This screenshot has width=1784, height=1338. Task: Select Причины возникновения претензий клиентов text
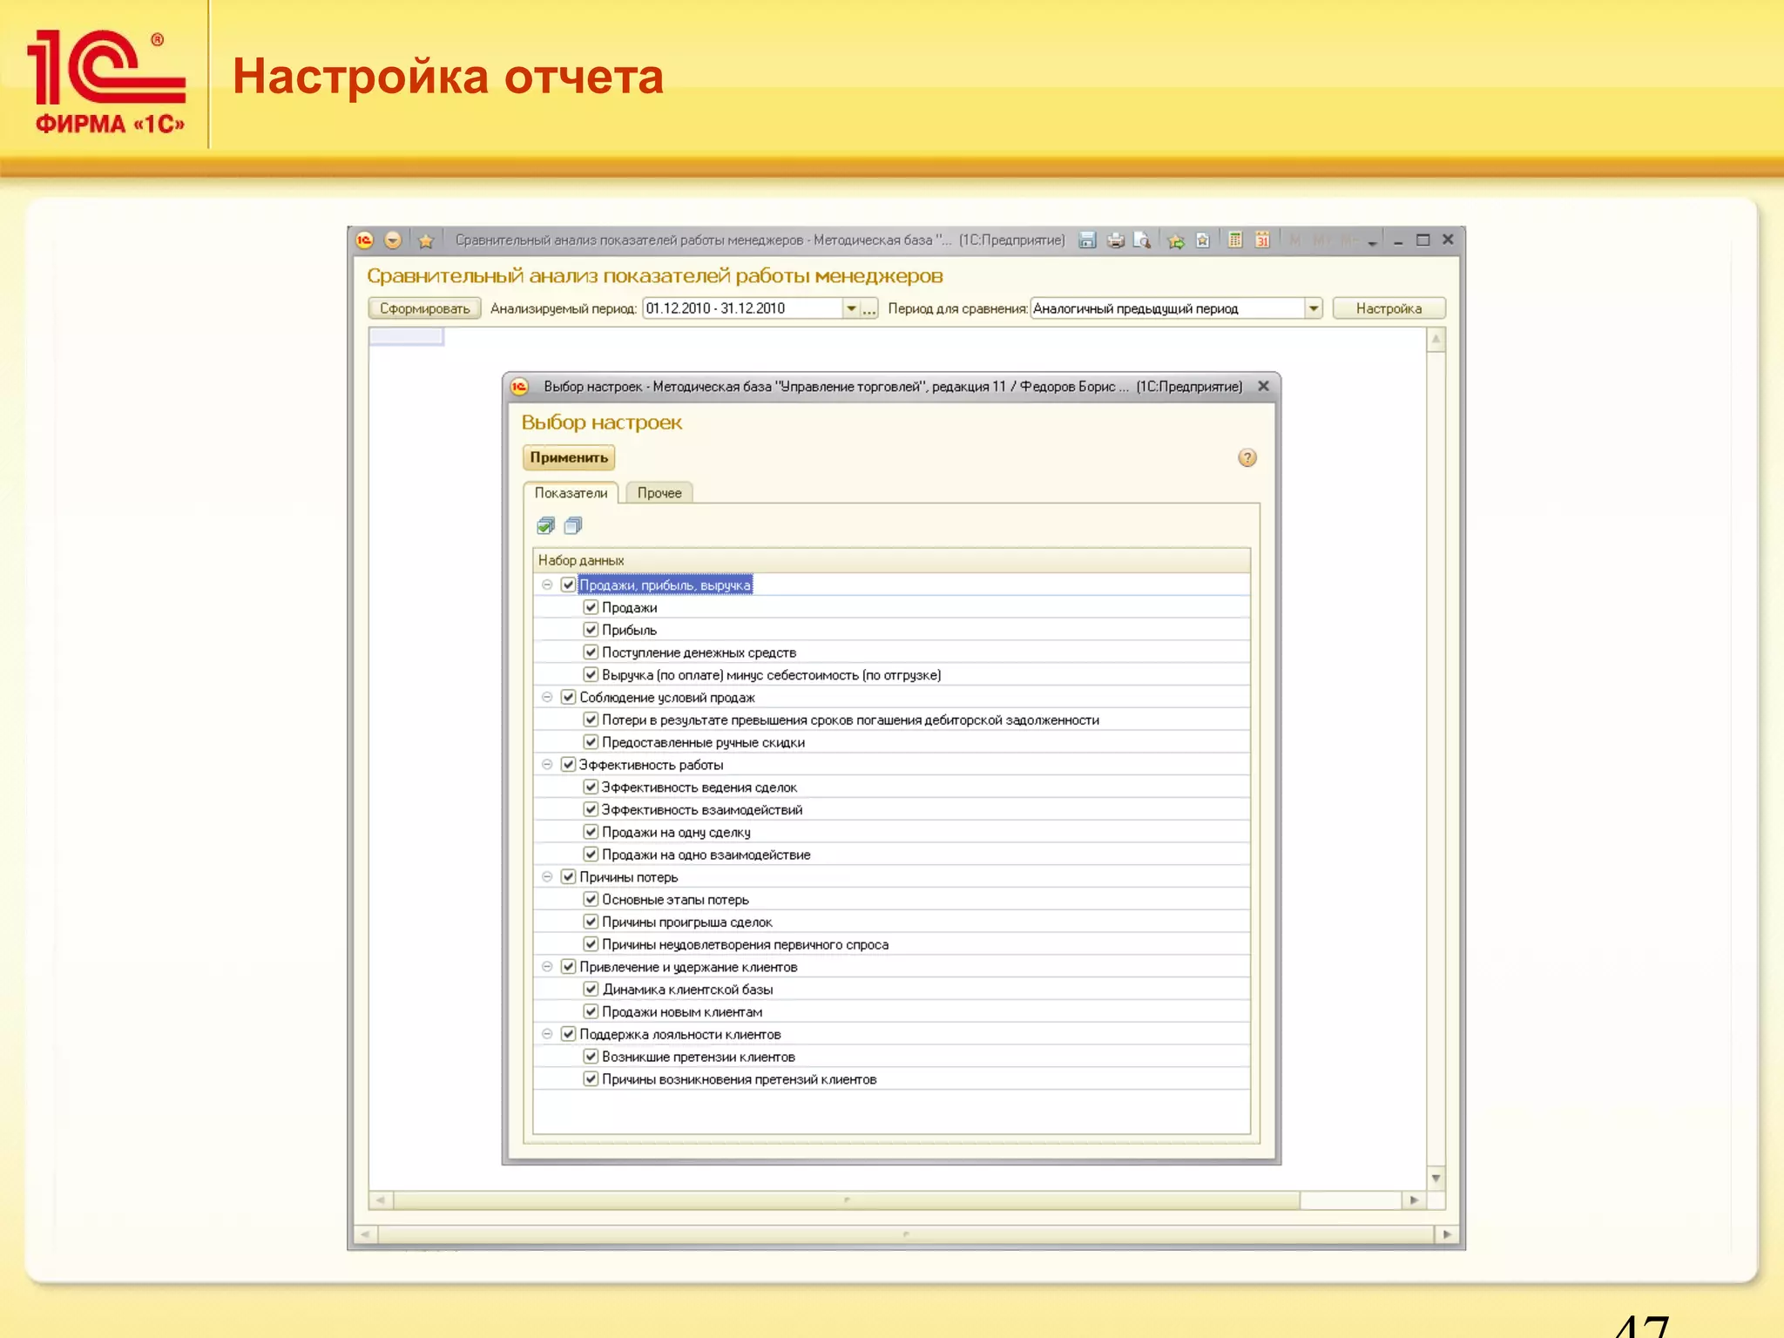coord(739,1079)
